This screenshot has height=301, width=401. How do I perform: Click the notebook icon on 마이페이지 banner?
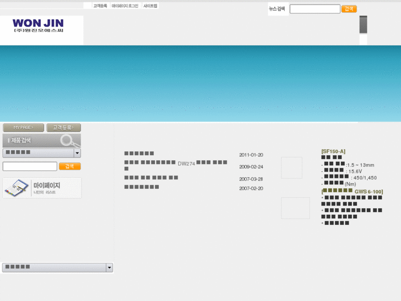pyautogui.click(x=17, y=188)
